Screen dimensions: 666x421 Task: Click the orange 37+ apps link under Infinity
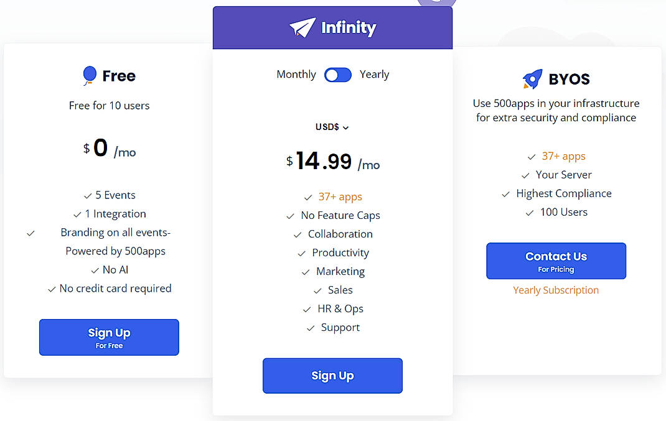click(x=340, y=197)
